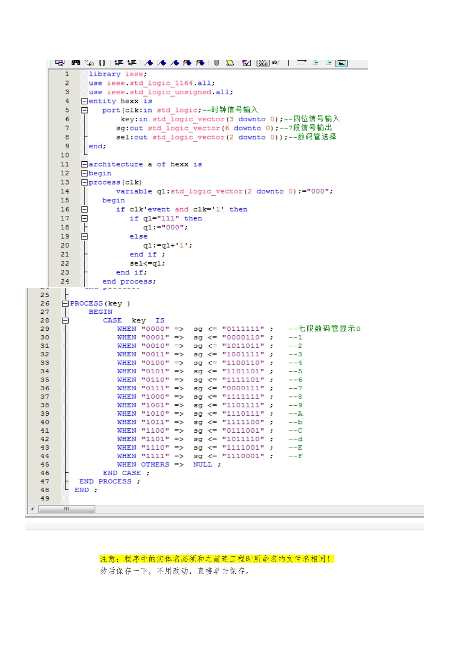Collapse the process(clk) block at line 13

(85, 183)
